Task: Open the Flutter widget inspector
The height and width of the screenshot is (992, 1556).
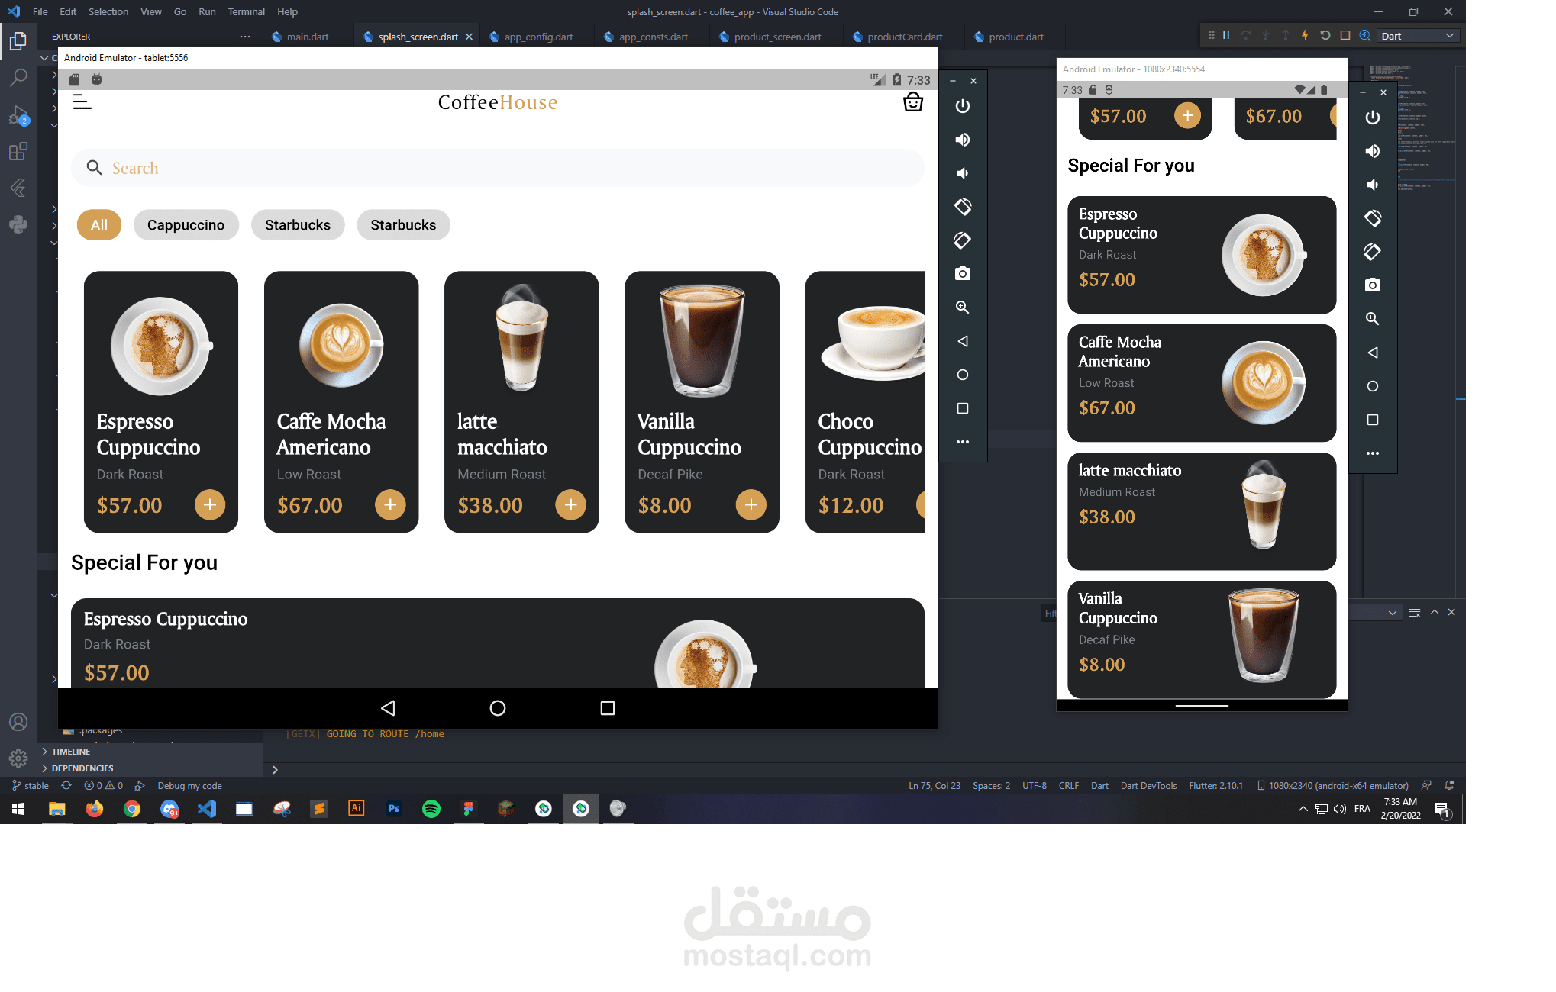Action: (1365, 36)
